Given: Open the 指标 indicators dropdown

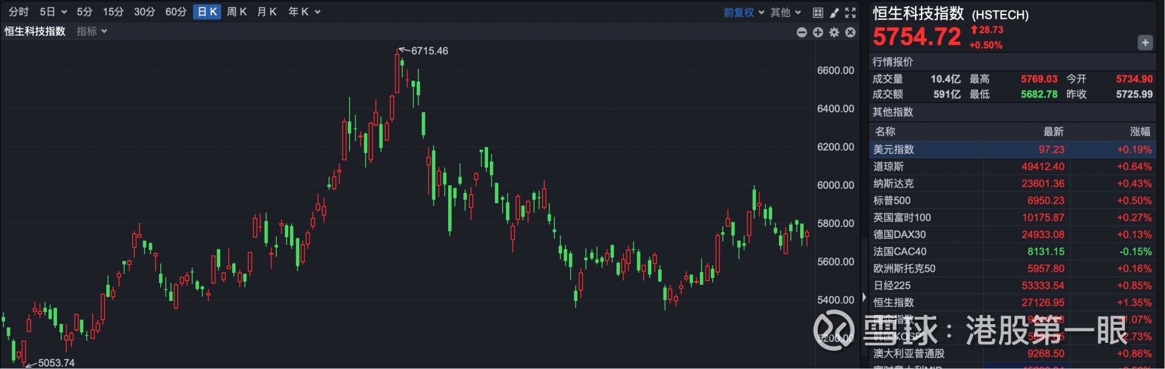Looking at the screenshot, I should pyautogui.click(x=92, y=31).
